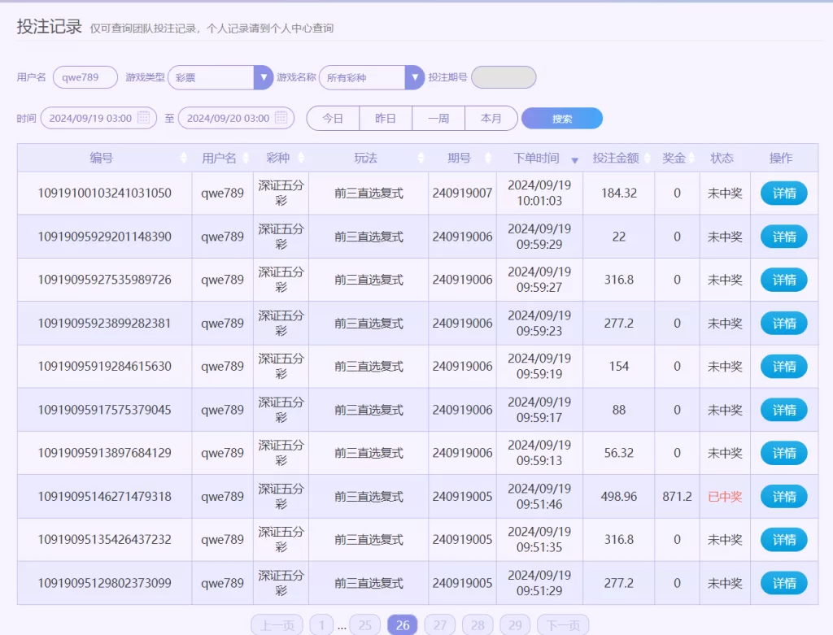Open the 彩票 game type combo box

tap(220, 77)
